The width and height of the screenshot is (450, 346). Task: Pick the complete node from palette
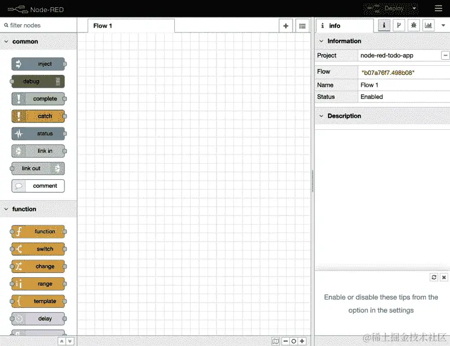click(38, 99)
